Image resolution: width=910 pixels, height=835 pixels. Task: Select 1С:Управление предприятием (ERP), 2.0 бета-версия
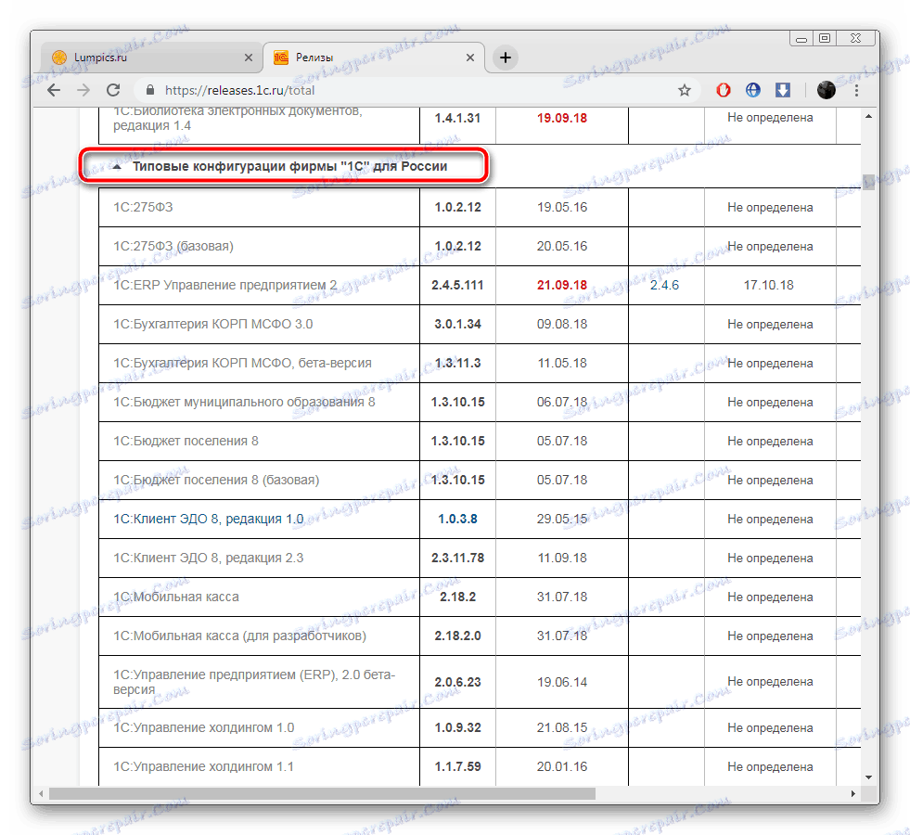(x=254, y=682)
